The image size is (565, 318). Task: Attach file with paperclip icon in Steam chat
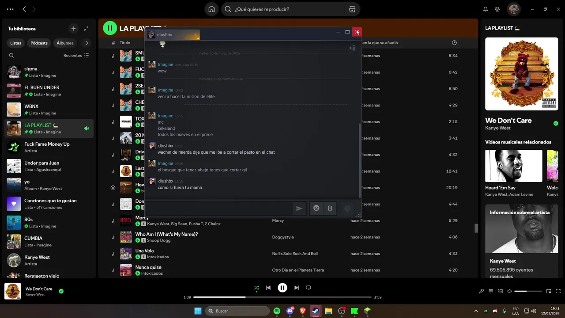[330, 208]
